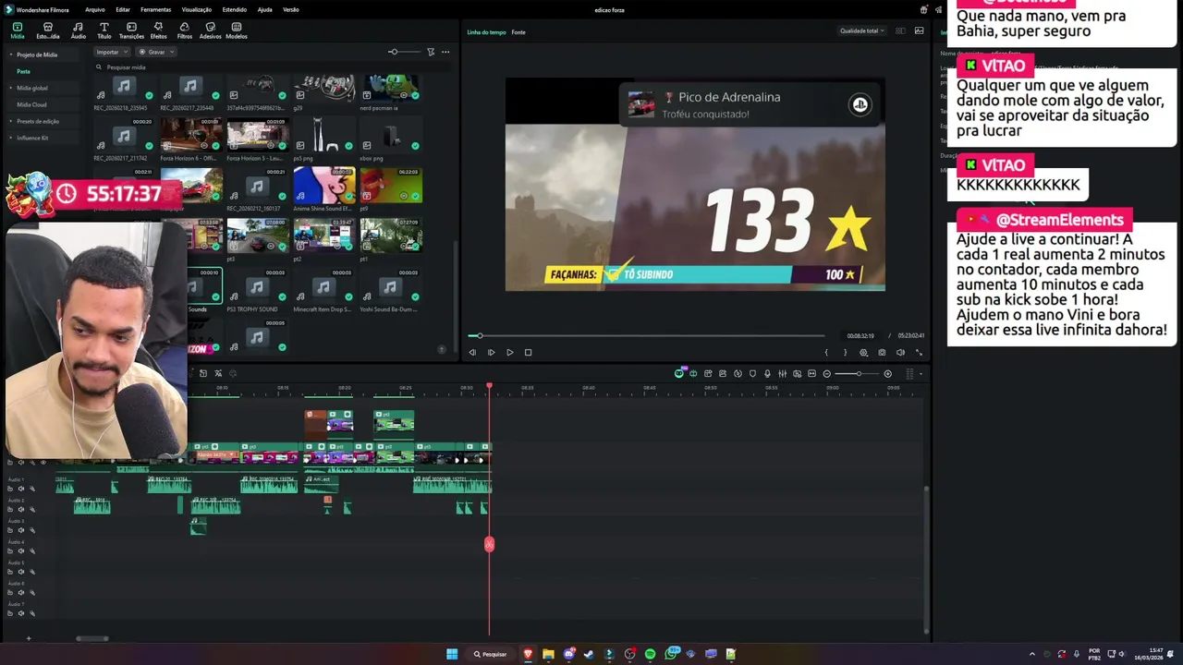Open the Ajuda menu

[264, 9]
